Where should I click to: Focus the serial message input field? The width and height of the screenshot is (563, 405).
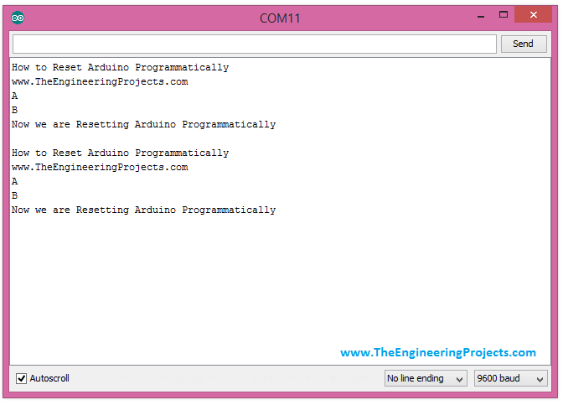(255, 44)
